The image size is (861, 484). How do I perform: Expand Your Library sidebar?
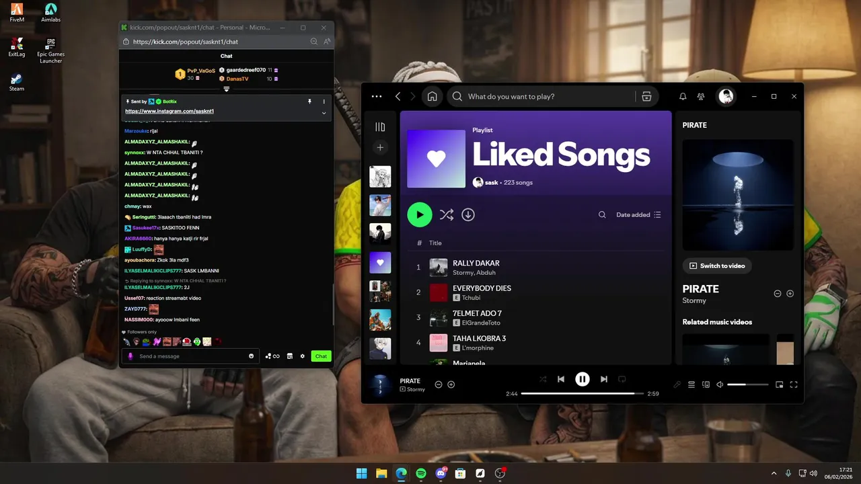tap(380, 127)
